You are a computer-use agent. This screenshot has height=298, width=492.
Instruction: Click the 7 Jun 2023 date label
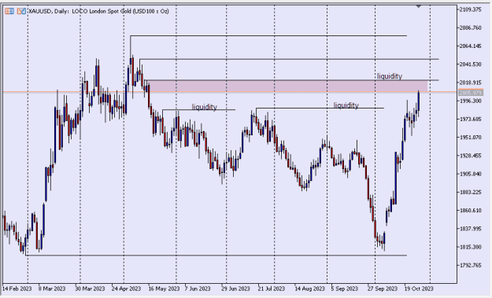198,289
